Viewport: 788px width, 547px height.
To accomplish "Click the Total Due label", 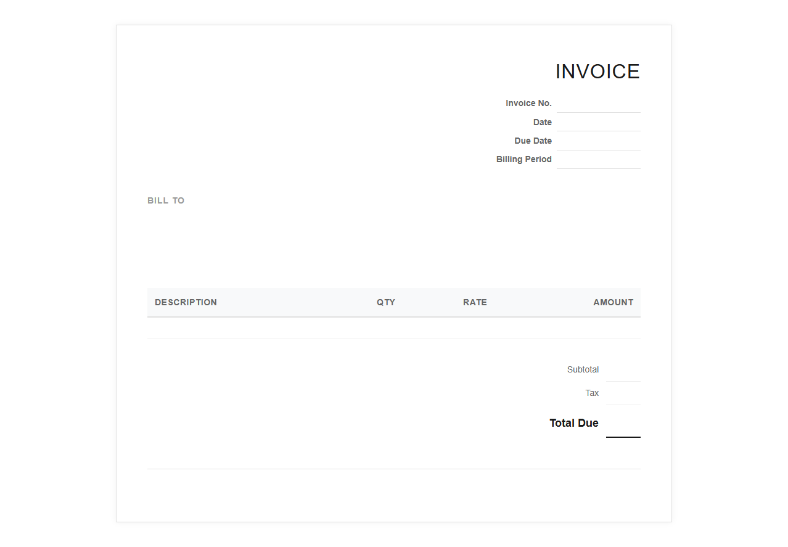I will pos(573,423).
